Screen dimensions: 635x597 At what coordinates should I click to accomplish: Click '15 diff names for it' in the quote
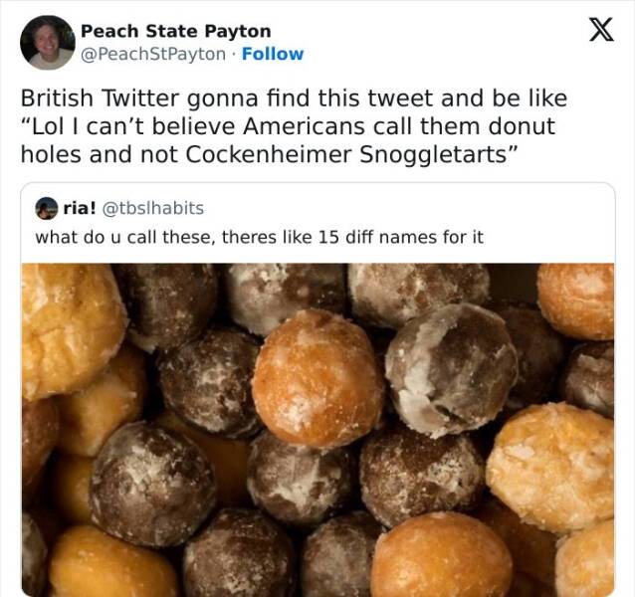point(398,237)
